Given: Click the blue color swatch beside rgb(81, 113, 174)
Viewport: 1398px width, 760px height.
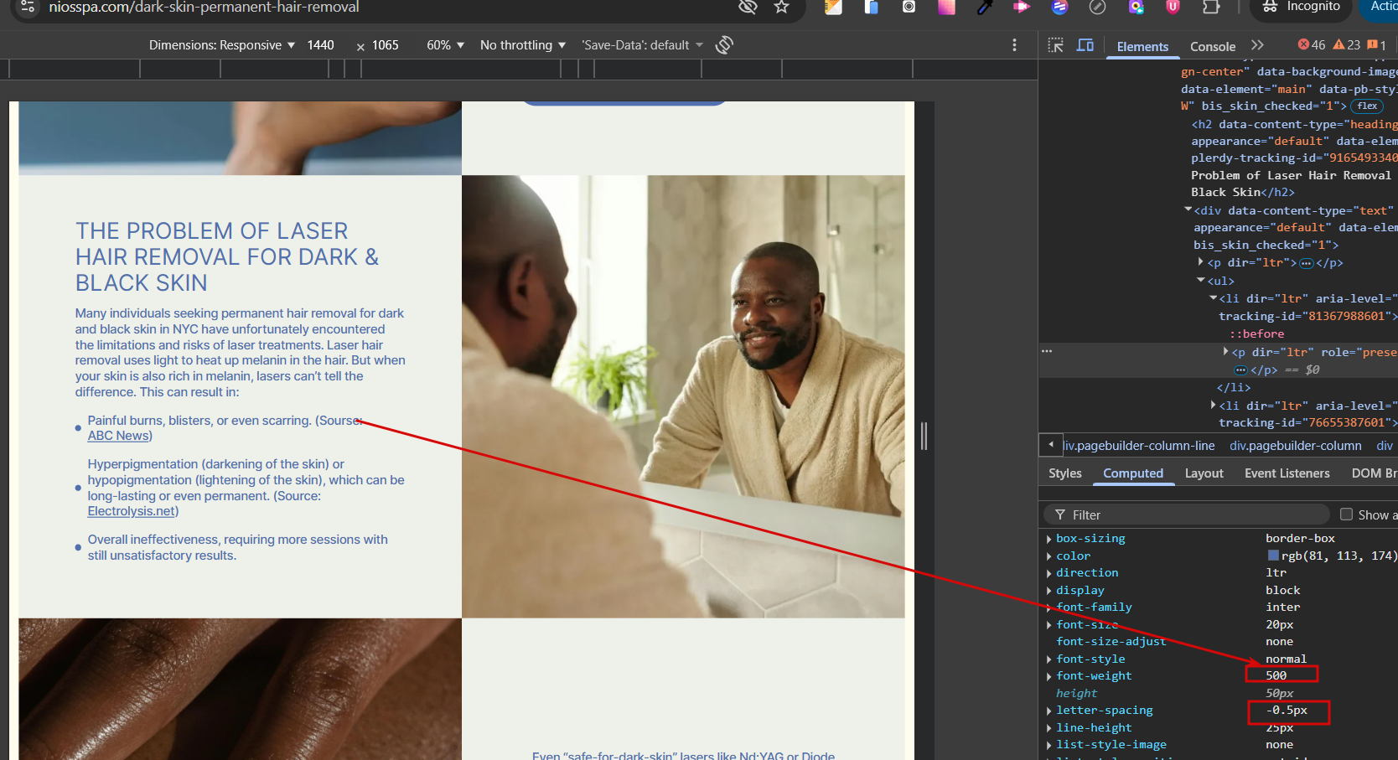Looking at the screenshot, I should tap(1273, 556).
